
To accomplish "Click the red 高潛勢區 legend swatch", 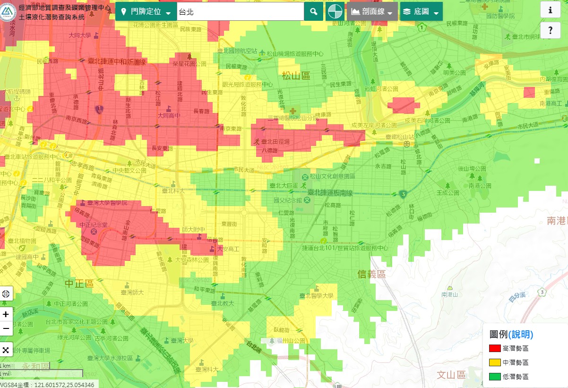I will click(x=495, y=349).
